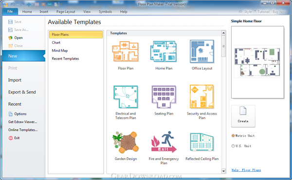Select the Floor Plan template icon

(x=126, y=51)
